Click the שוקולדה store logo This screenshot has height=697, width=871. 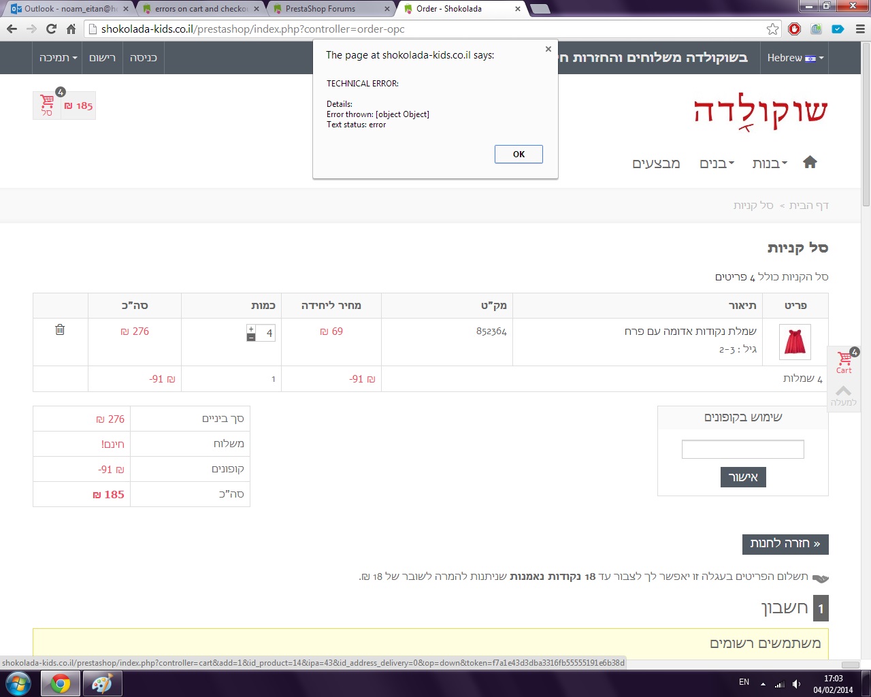[x=761, y=112]
